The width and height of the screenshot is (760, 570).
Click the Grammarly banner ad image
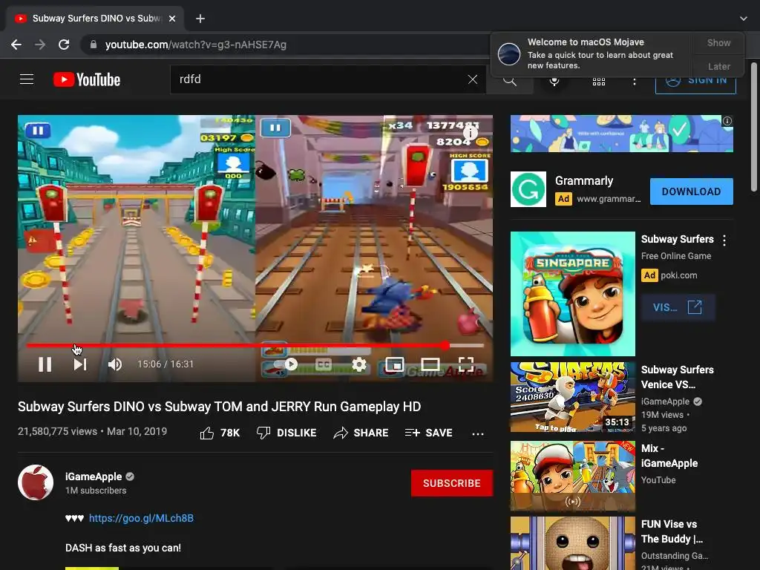click(x=621, y=134)
